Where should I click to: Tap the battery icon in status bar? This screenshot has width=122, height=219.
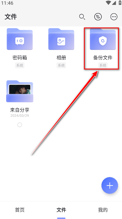pyautogui.click(x=120, y=3)
